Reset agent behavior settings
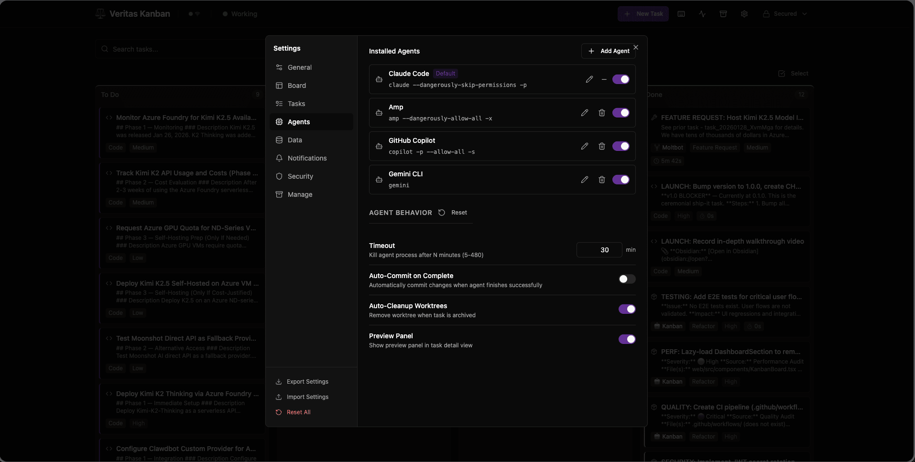This screenshot has width=915, height=462. click(x=453, y=213)
